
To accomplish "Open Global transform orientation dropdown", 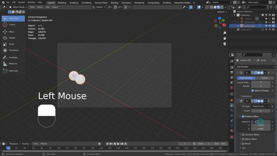I will click(x=99, y=7).
